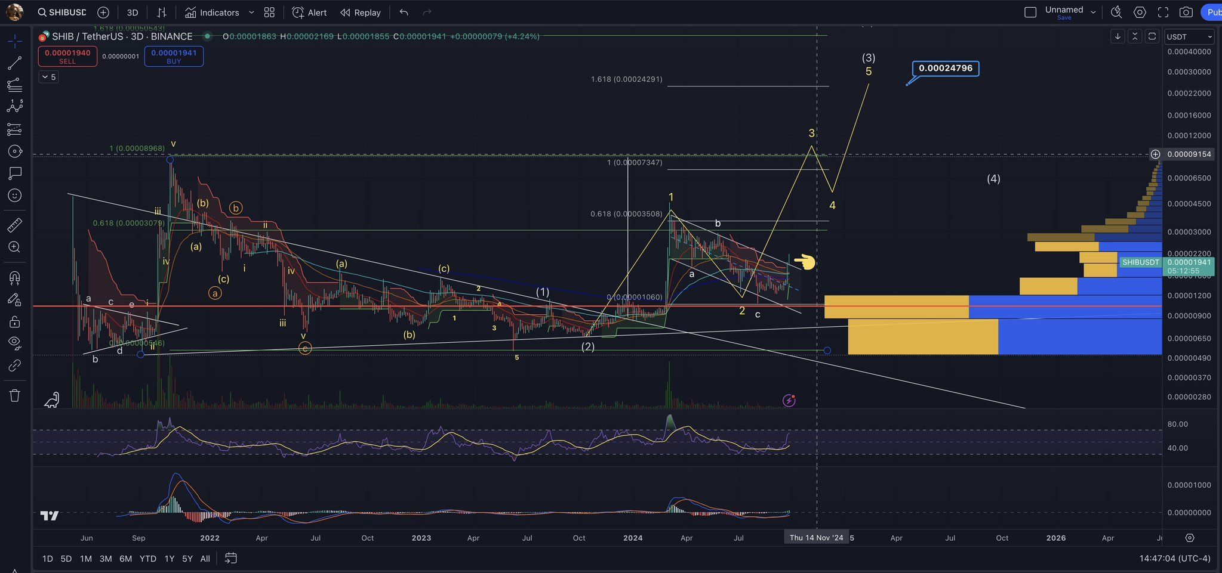Select the 5Y date range
This screenshot has width=1222, height=573.
point(187,559)
